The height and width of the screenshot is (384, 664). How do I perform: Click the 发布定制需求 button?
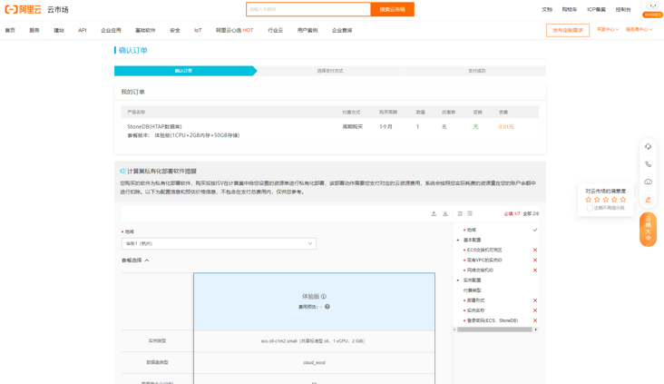tap(568, 30)
